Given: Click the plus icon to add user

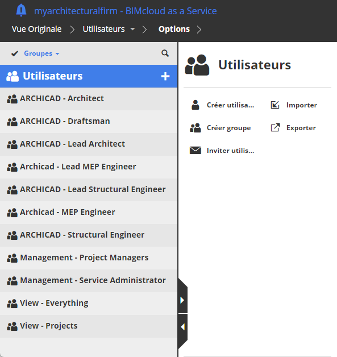Looking at the screenshot, I should click(x=165, y=76).
